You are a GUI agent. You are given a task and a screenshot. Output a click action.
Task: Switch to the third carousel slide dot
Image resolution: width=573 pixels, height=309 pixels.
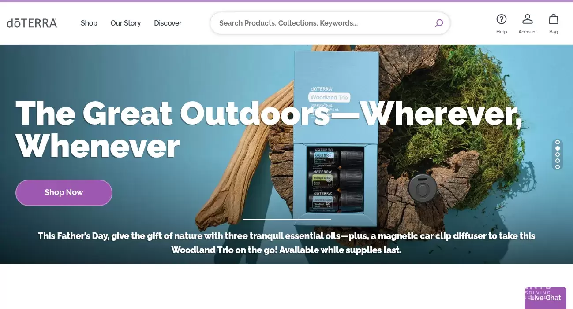[x=558, y=154]
